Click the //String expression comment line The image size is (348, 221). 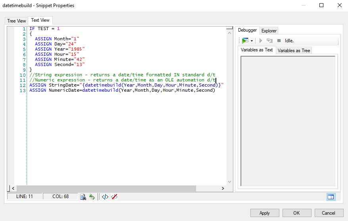(122, 75)
